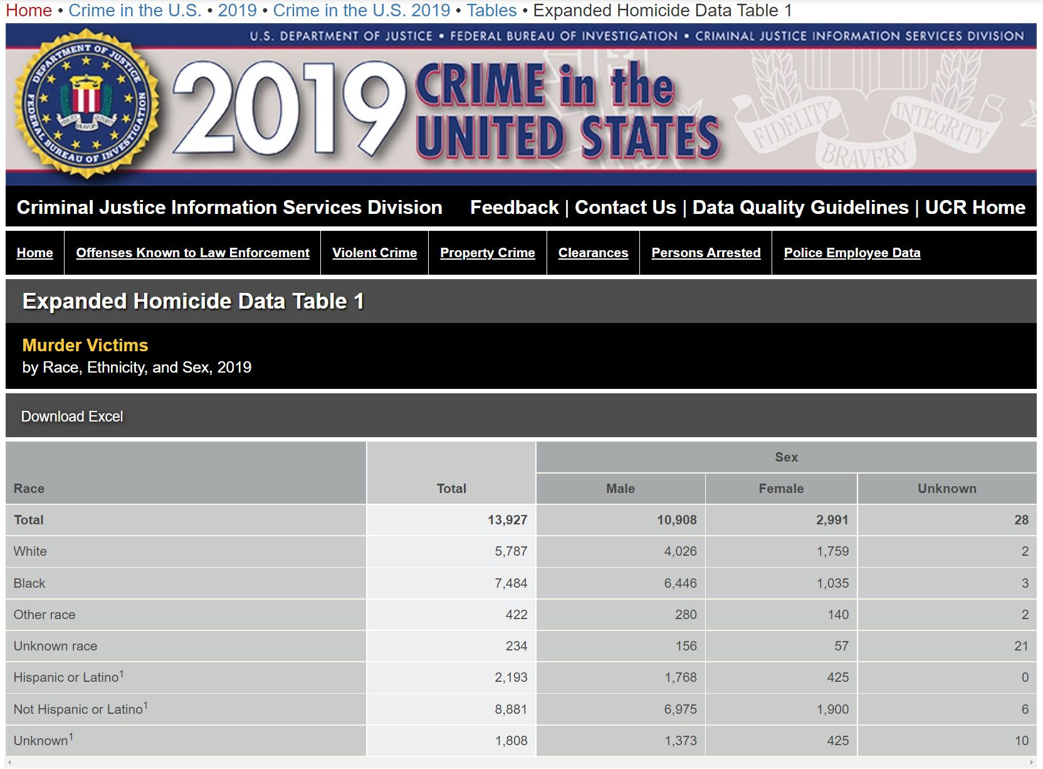Click the Download Excel button
1043x769 pixels.
pyautogui.click(x=72, y=416)
